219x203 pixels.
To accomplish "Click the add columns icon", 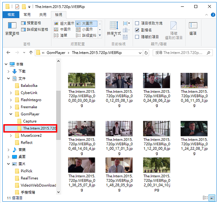I will pos(126,30).
